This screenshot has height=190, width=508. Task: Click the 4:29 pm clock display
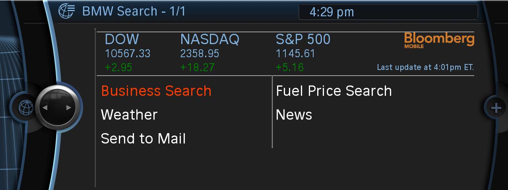[x=332, y=12]
